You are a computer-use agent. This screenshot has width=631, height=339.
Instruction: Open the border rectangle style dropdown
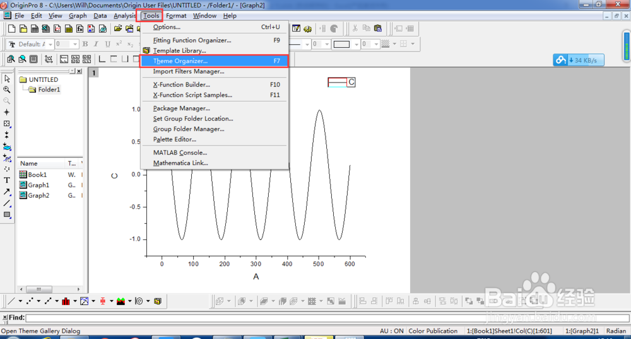(357, 44)
